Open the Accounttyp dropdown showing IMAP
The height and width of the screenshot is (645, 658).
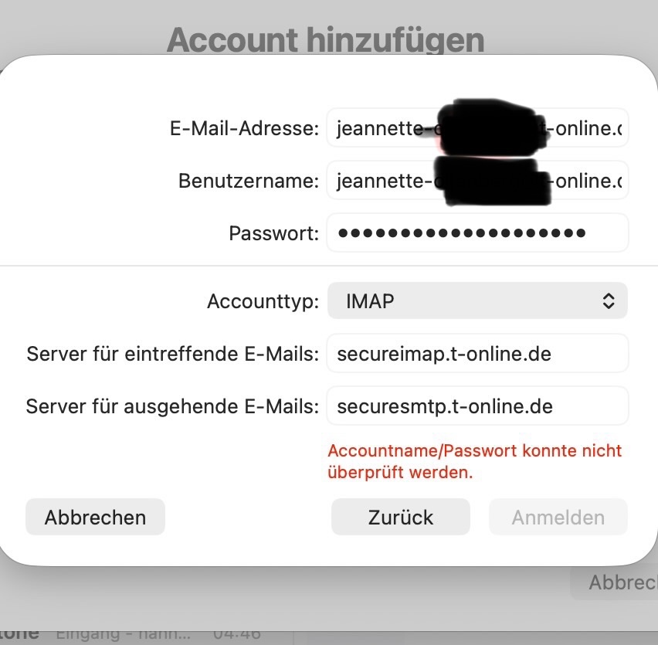[477, 300]
